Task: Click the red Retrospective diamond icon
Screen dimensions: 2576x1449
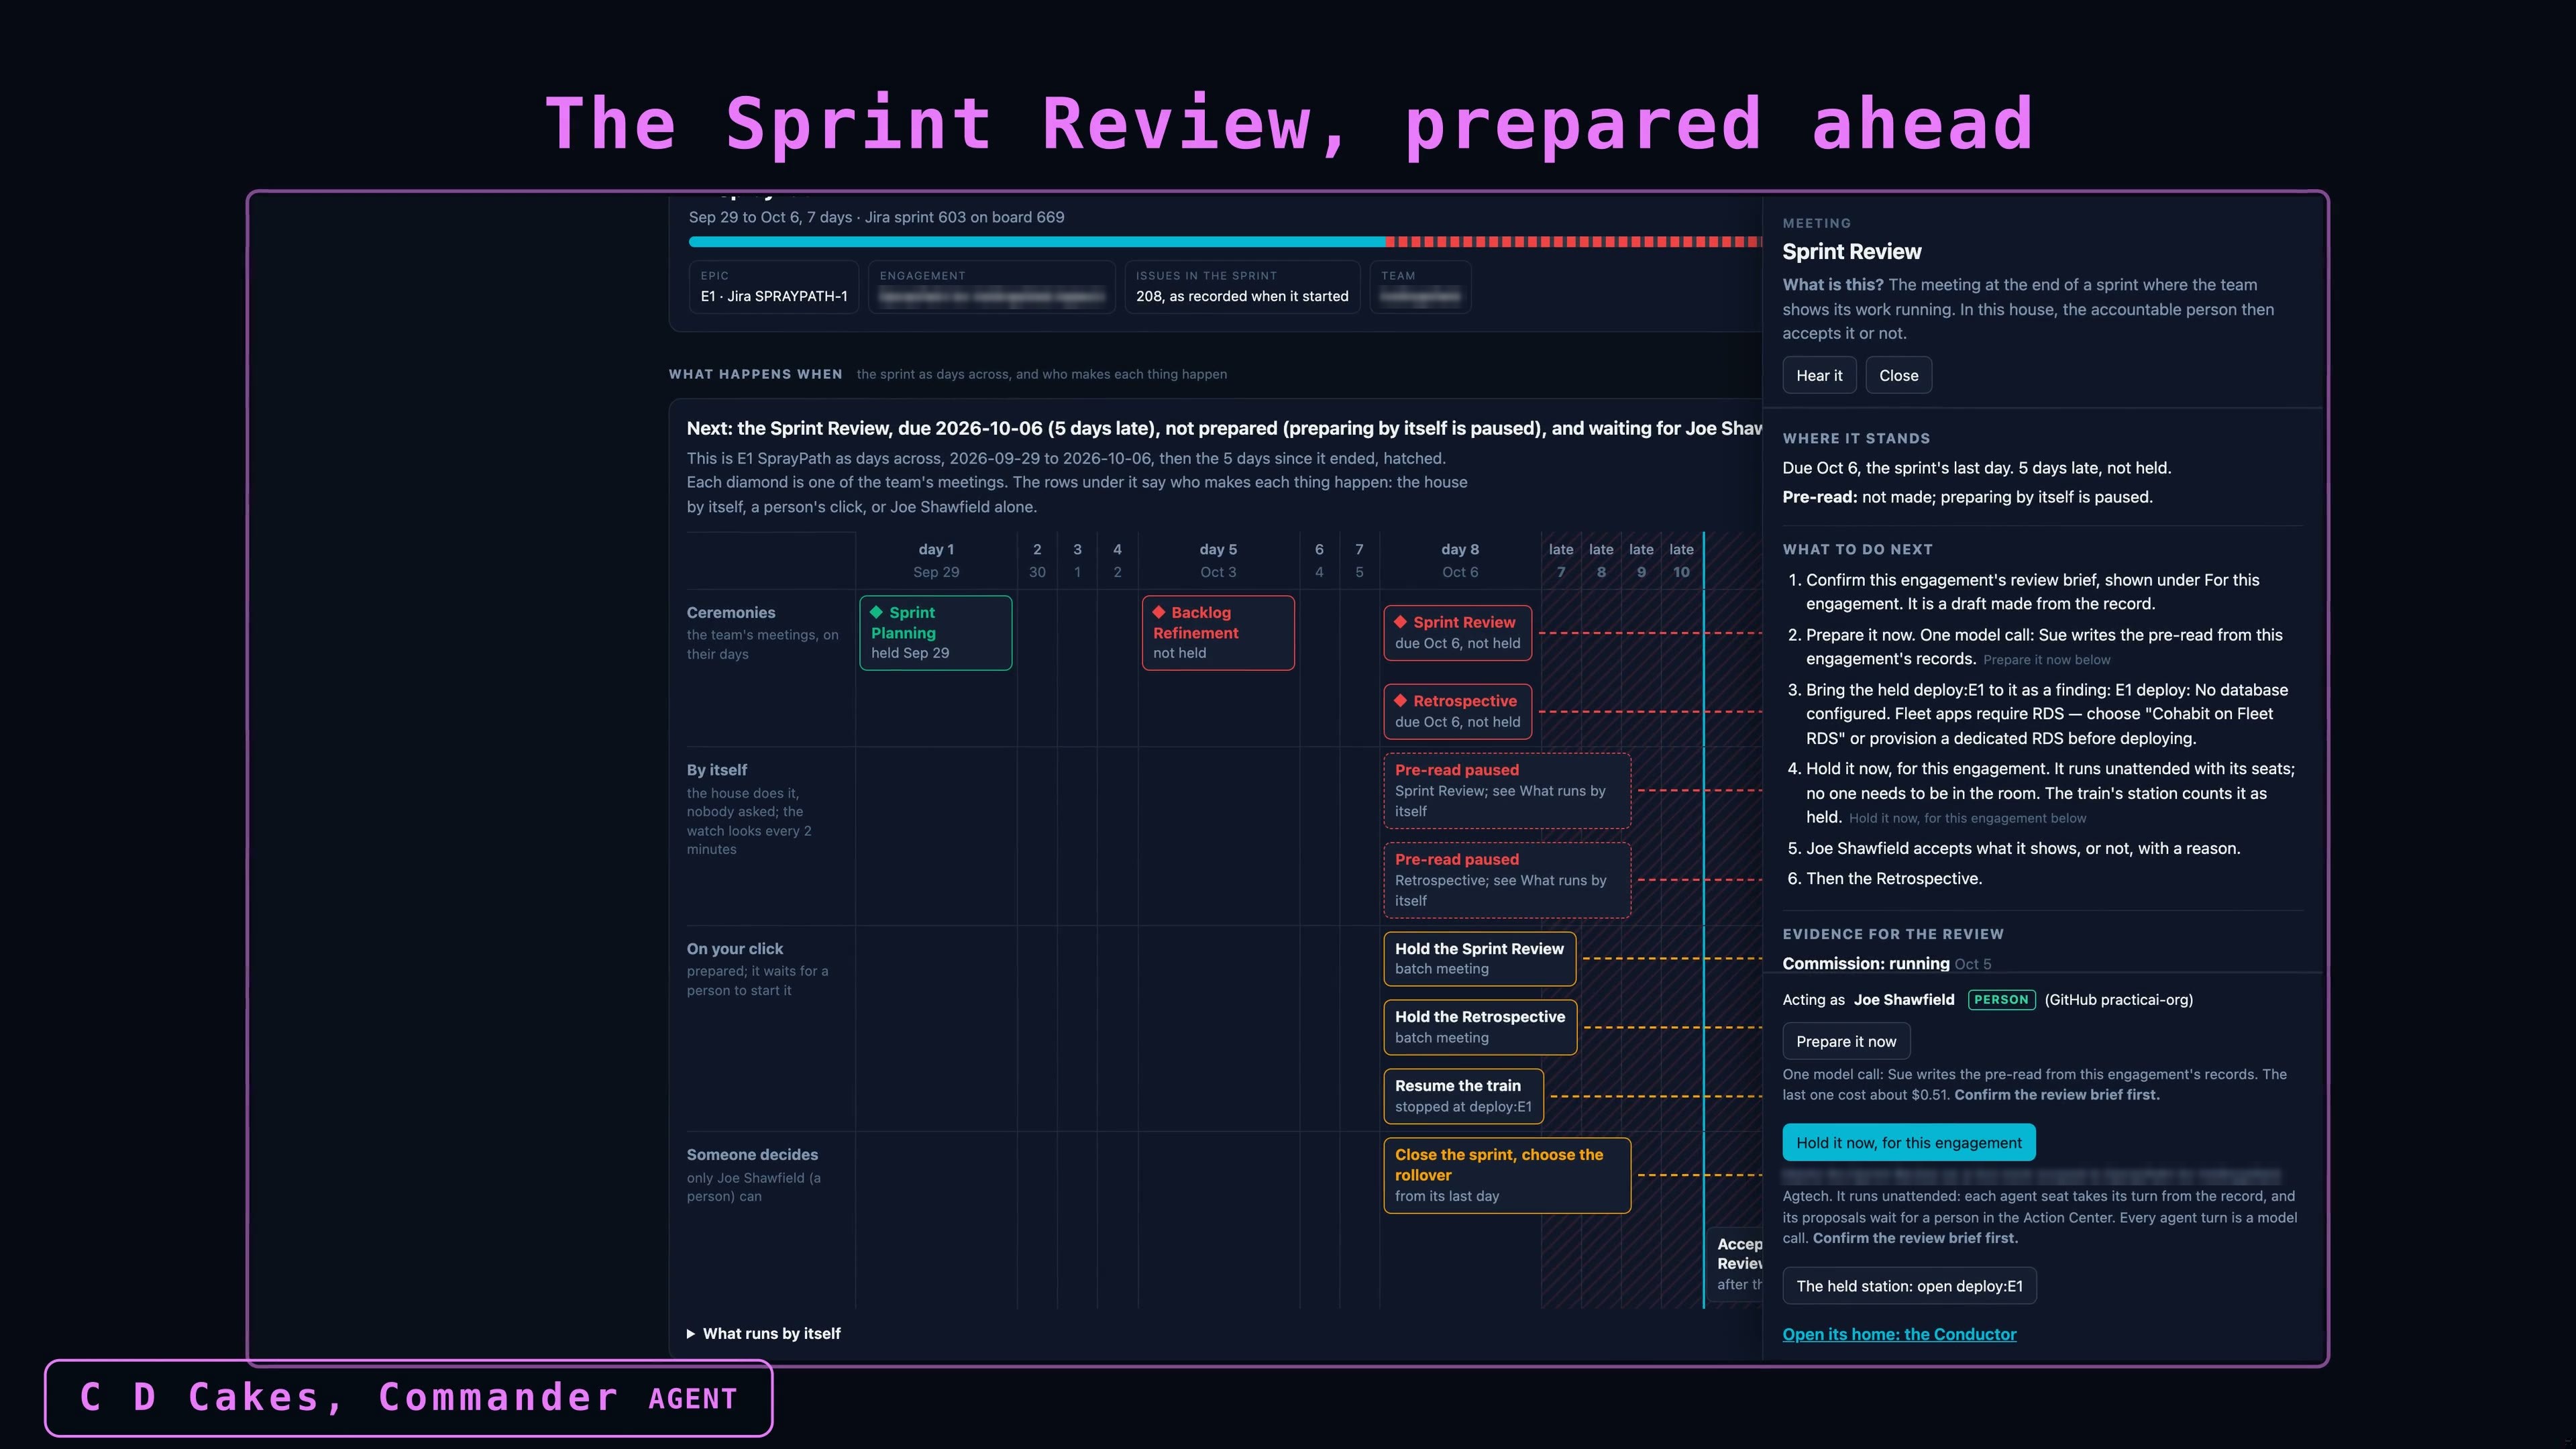Action: tap(1401, 701)
